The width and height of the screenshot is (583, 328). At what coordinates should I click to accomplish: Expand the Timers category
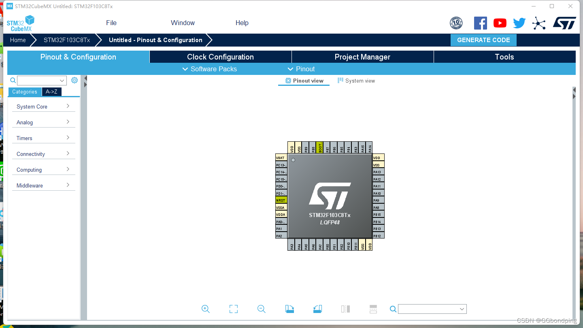[44, 138]
